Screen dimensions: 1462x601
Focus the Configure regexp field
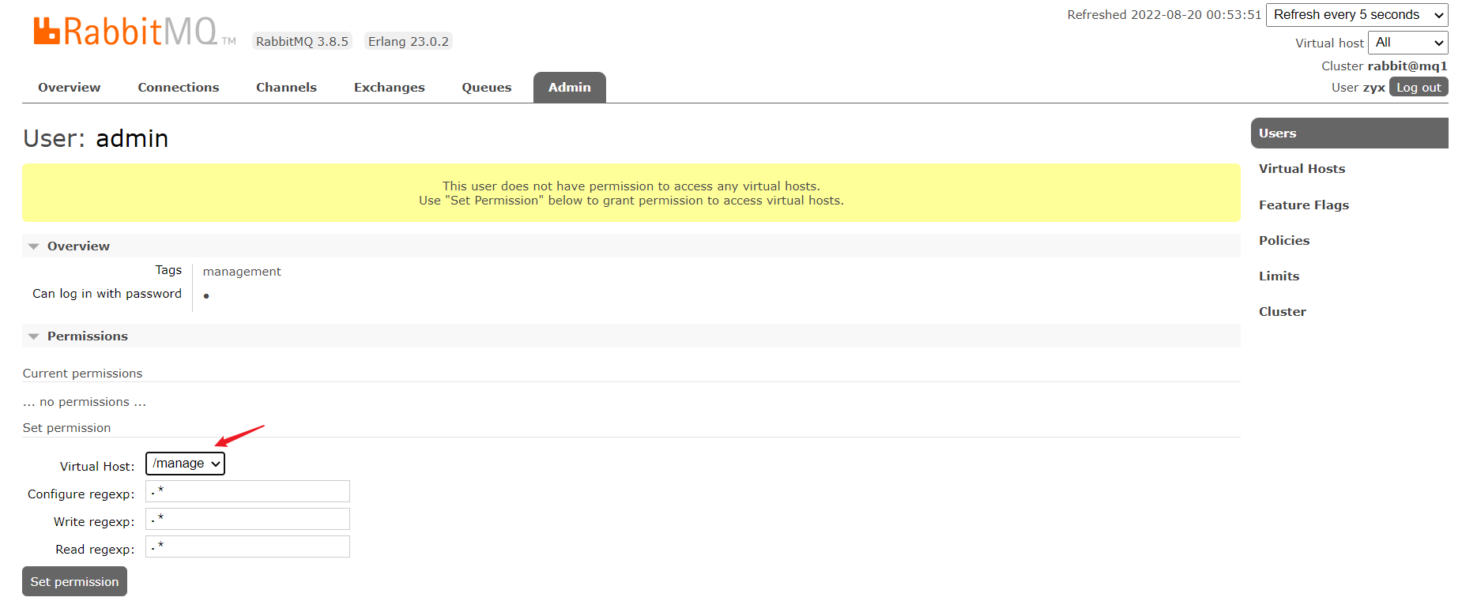click(247, 491)
